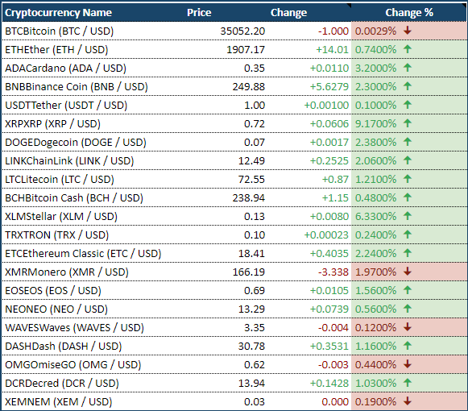Click the up arrow in the Ethereum Classic row
The image size is (468, 411).
point(408,253)
